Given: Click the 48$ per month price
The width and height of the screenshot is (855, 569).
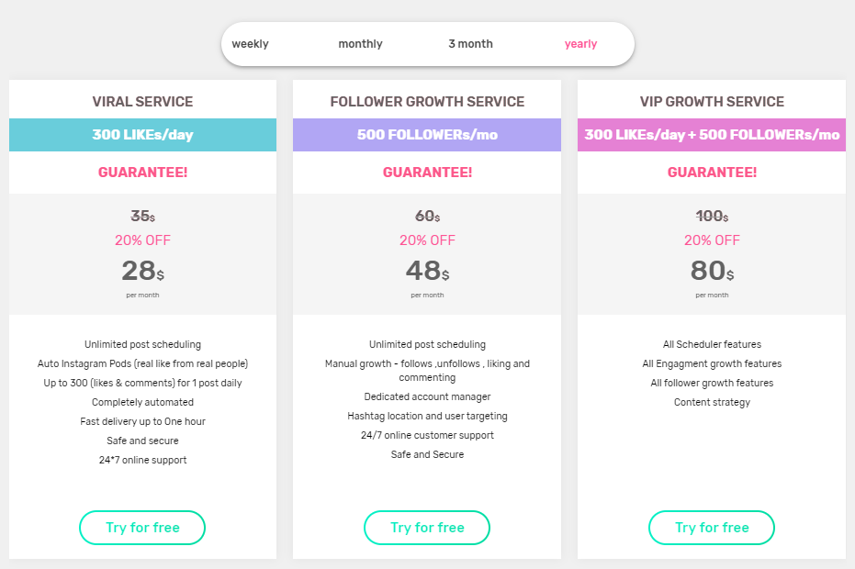Looking at the screenshot, I should pos(427,271).
